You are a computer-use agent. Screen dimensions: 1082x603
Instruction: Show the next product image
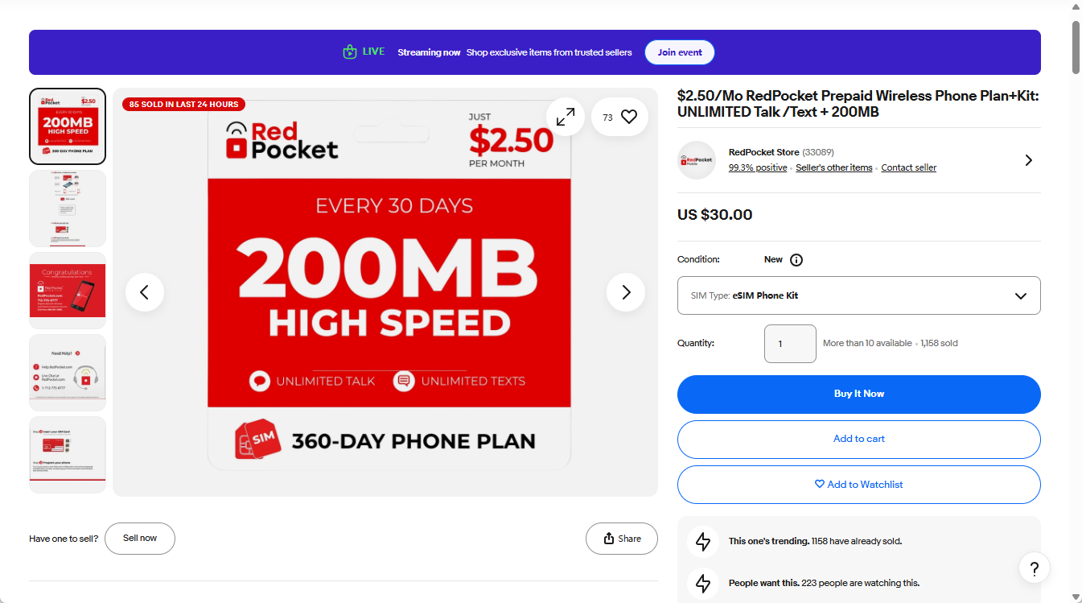tap(626, 292)
